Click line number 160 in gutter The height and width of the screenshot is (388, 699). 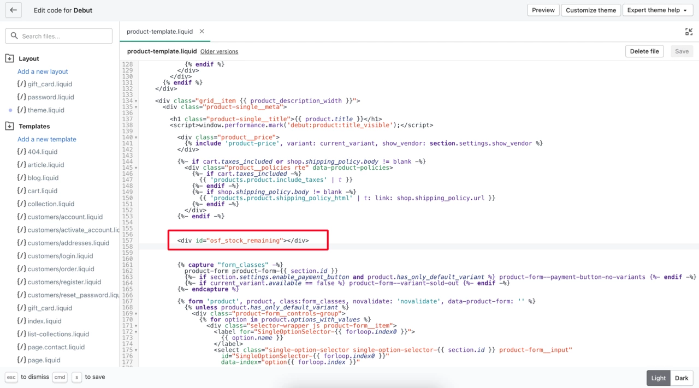(128, 259)
